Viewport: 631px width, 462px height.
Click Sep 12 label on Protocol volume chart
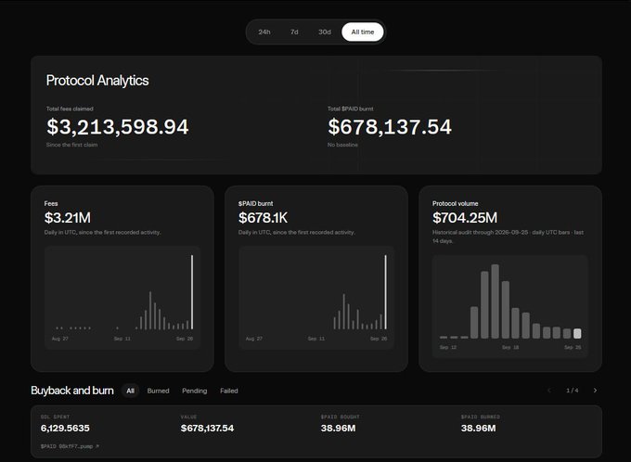coord(448,347)
